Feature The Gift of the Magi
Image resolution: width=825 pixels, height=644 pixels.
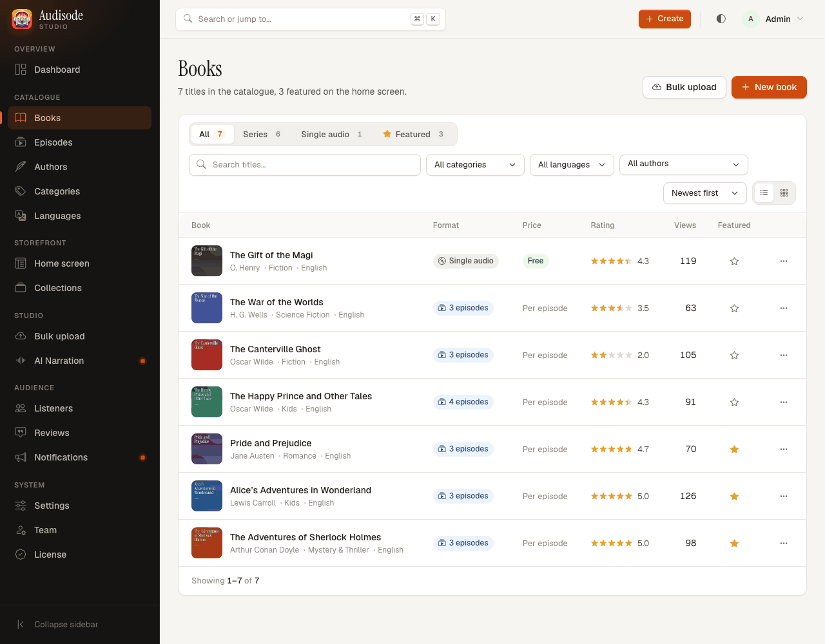[x=734, y=261]
